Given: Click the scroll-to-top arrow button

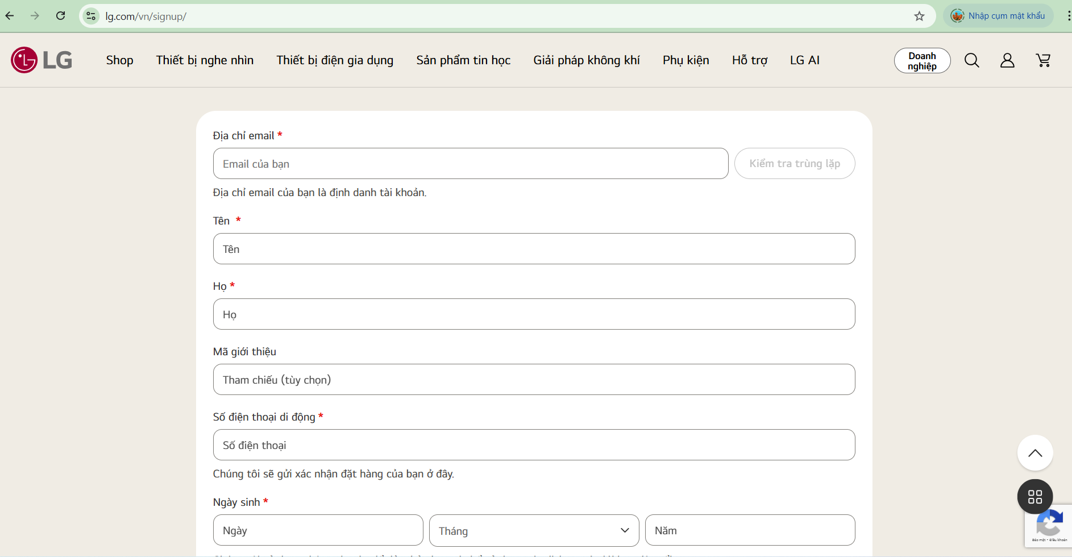Looking at the screenshot, I should (x=1034, y=453).
